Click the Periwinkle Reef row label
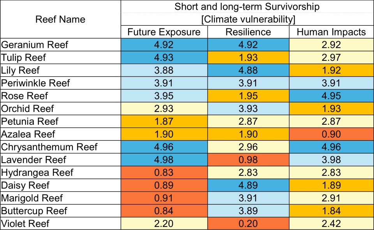The height and width of the screenshot is (230, 374). click(36, 83)
